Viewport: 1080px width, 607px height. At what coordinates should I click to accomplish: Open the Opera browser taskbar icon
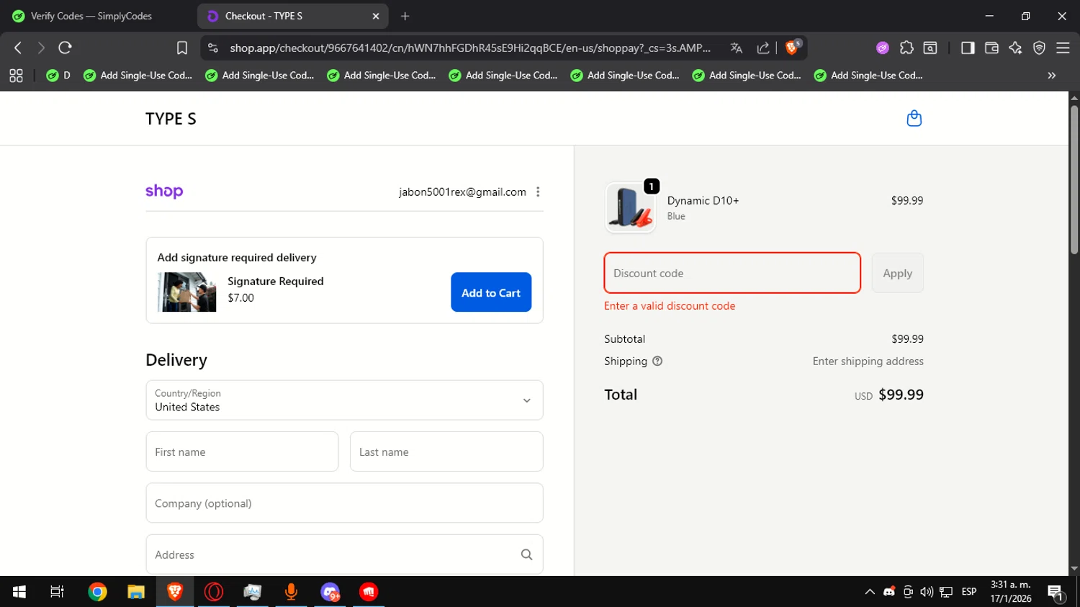(x=214, y=592)
